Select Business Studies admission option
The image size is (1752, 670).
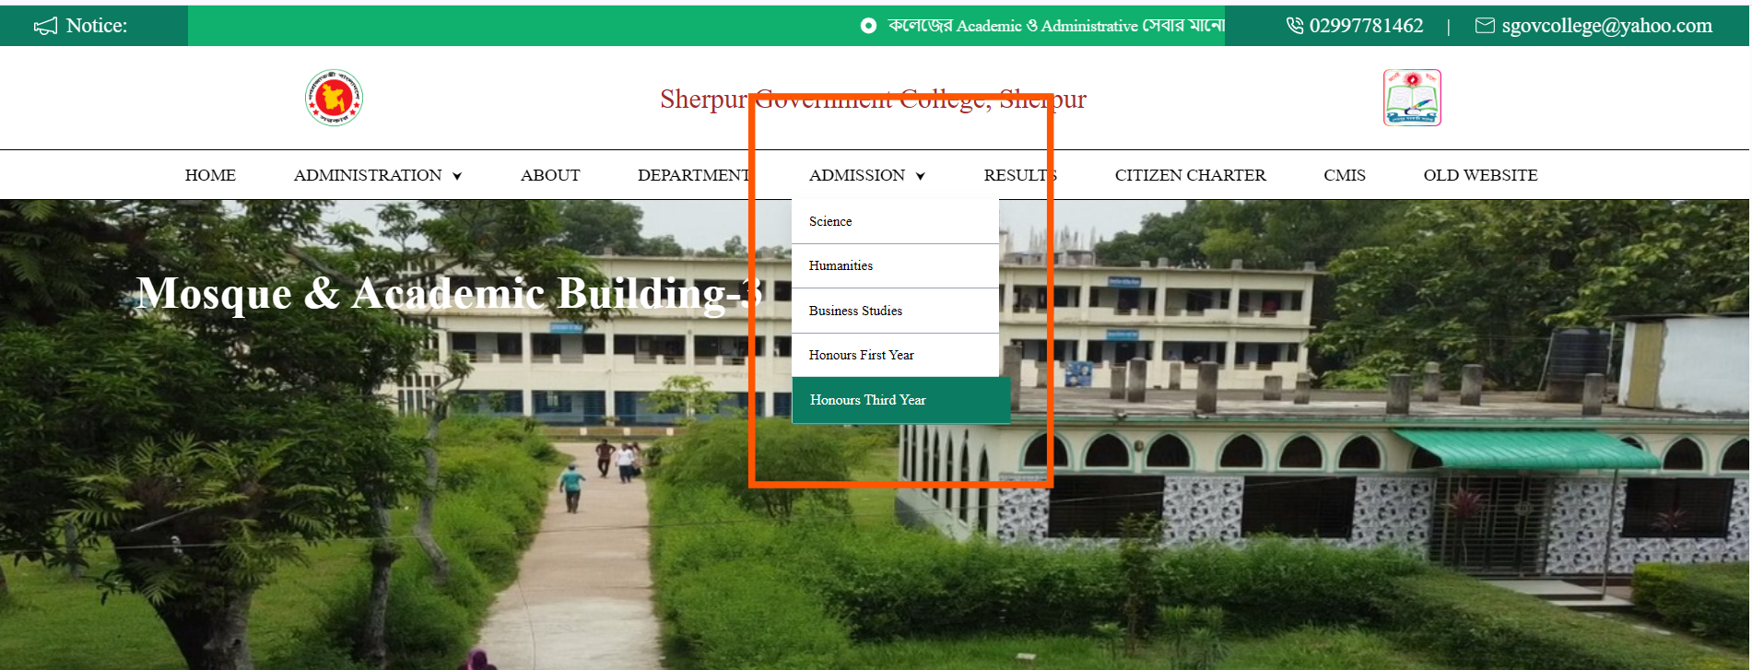855,311
